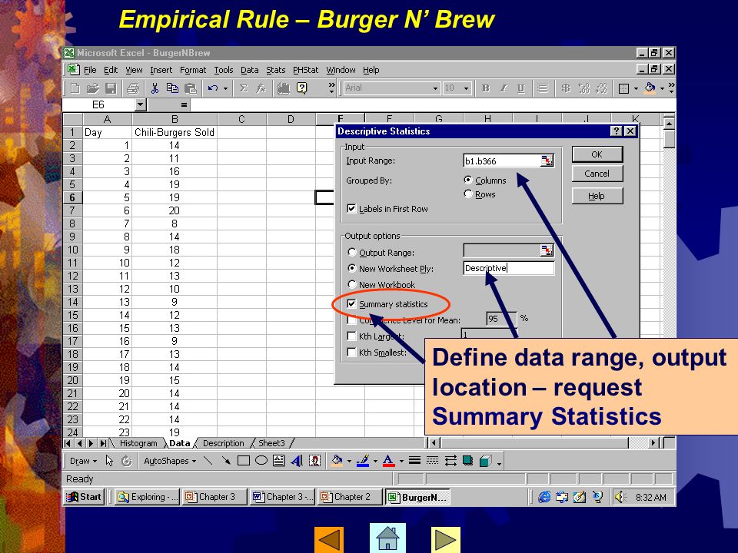Toggle Underline formatting button
738x553 pixels.
coord(521,88)
